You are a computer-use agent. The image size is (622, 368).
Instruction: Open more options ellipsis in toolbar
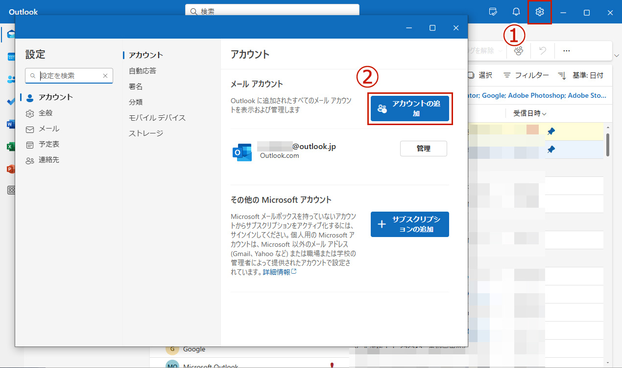[566, 50]
